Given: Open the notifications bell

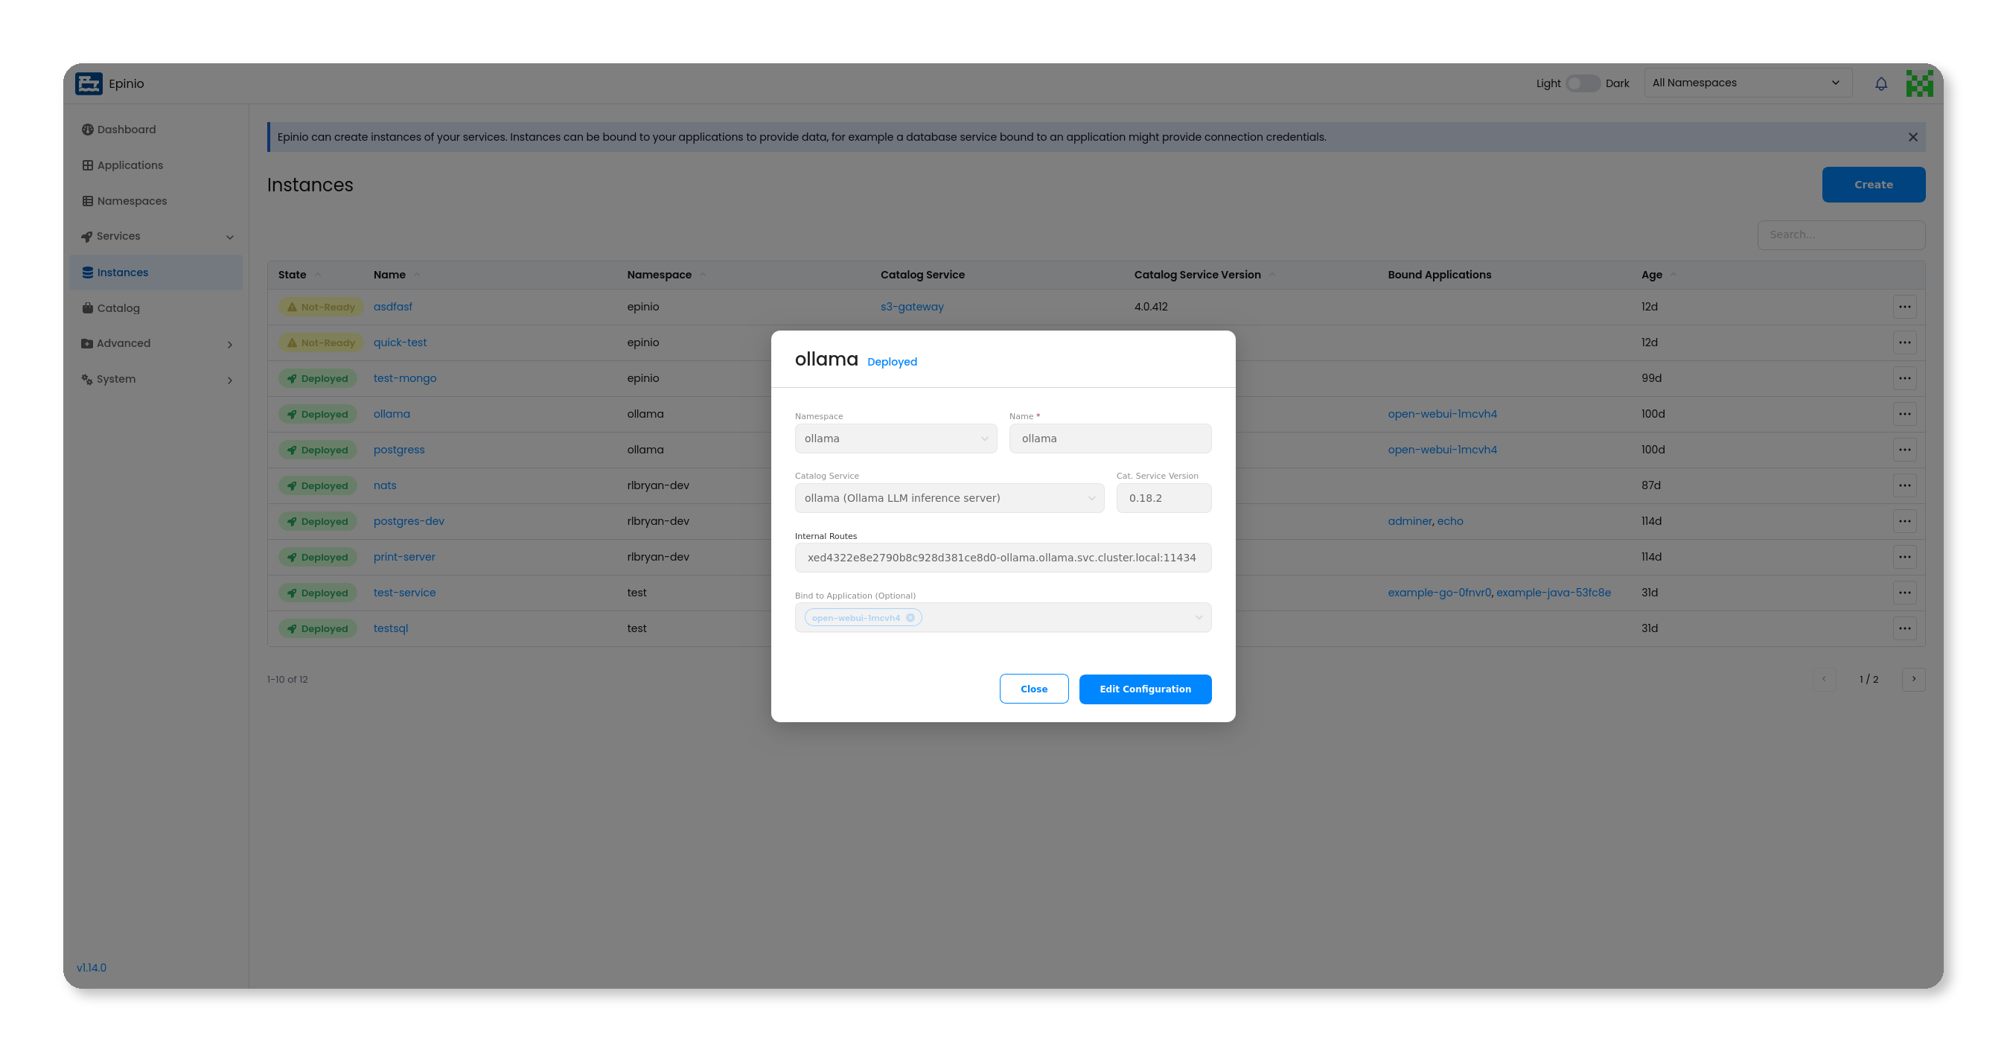Looking at the screenshot, I should click(x=1880, y=83).
